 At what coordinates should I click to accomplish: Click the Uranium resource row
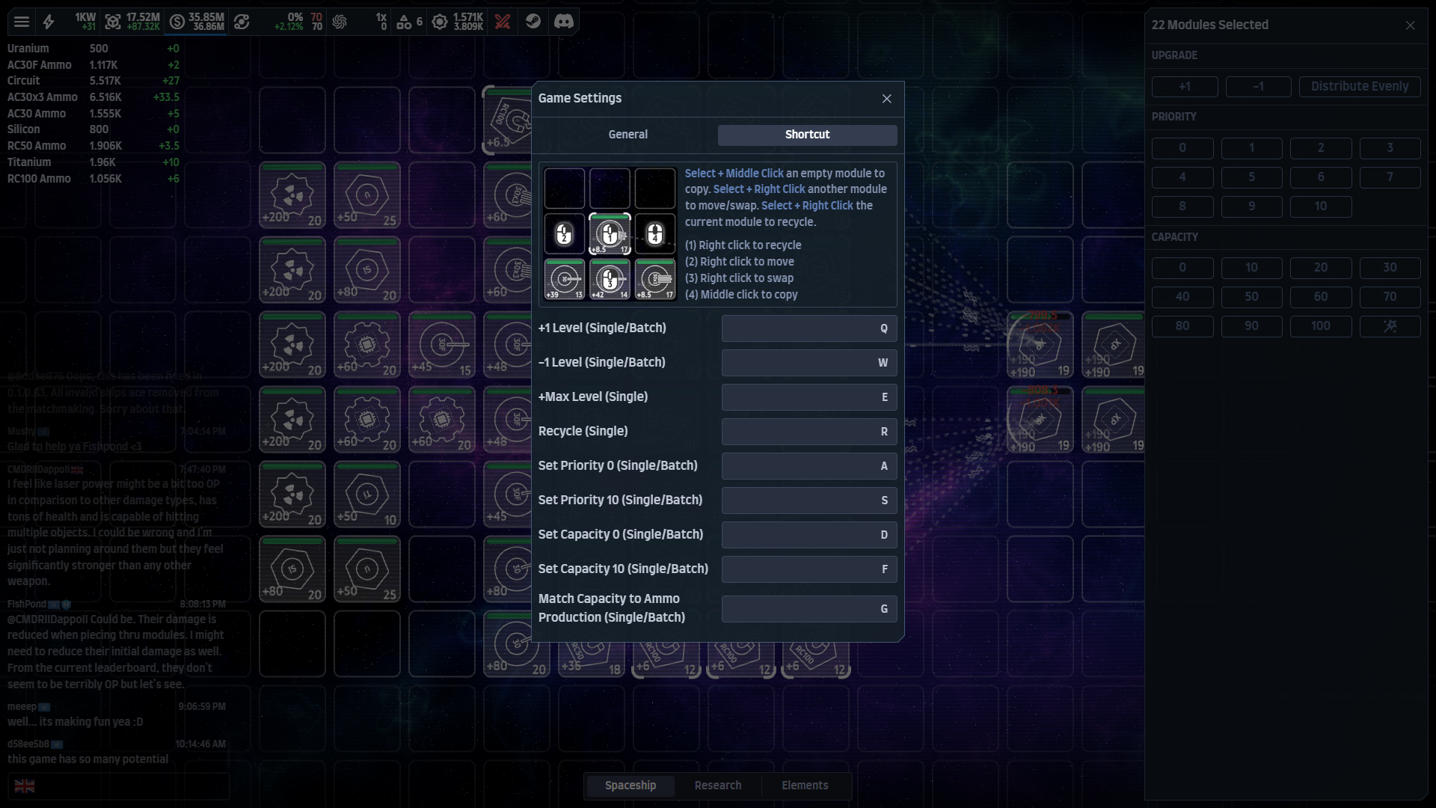click(93, 49)
